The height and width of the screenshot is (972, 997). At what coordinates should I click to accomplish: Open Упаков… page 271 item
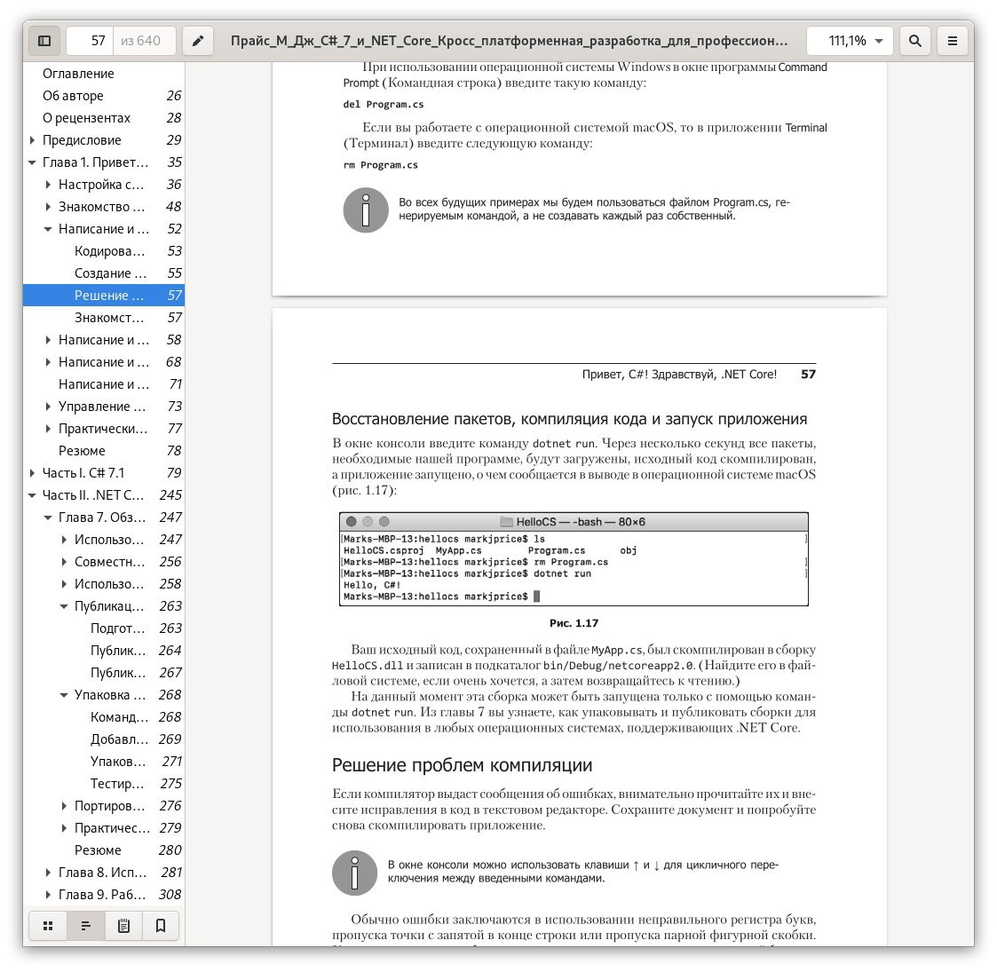104,762
